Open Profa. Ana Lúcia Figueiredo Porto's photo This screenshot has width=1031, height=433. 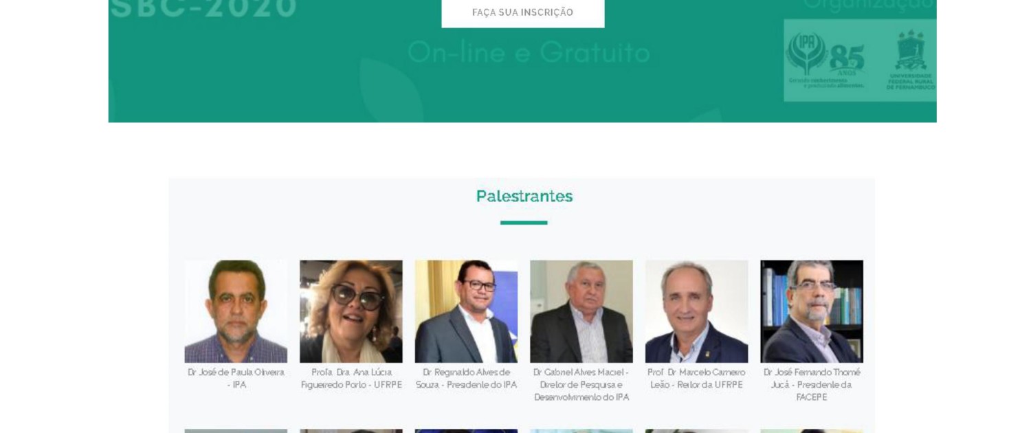click(x=351, y=311)
